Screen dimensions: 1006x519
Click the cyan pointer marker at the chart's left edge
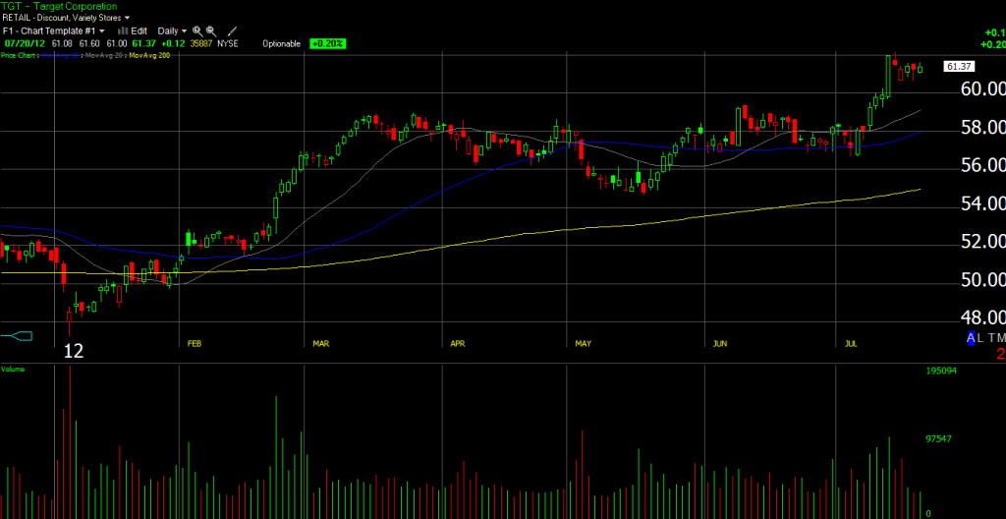click(17, 335)
